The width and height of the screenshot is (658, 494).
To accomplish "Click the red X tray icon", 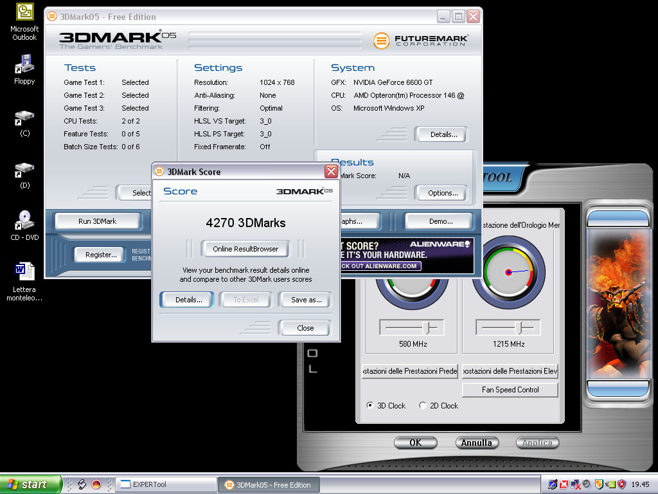I will coord(564,484).
